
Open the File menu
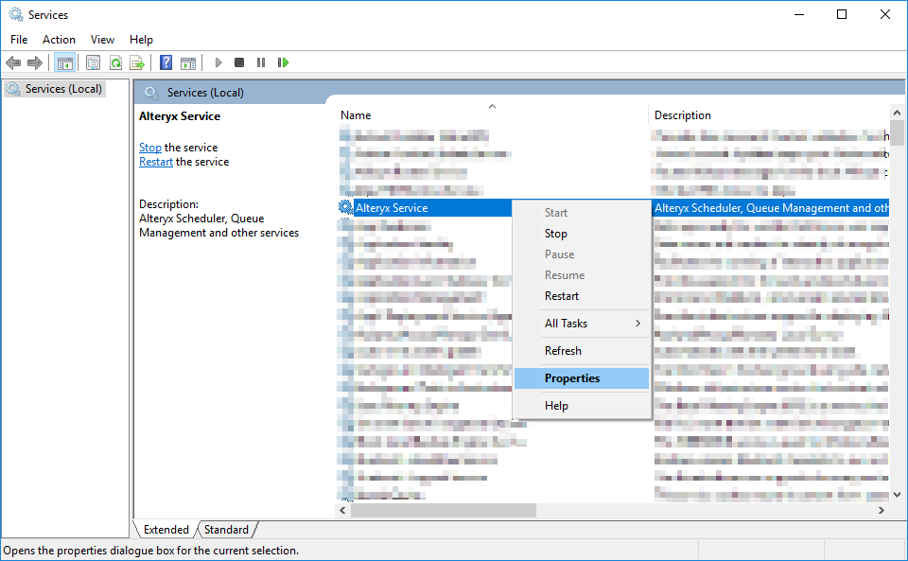click(19, 40)
